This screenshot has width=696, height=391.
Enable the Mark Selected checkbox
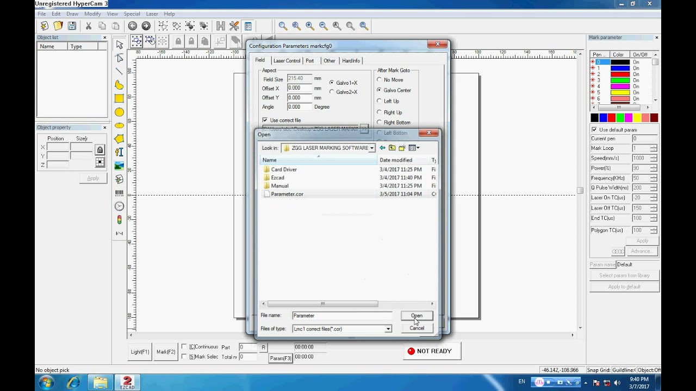(184, 356)
